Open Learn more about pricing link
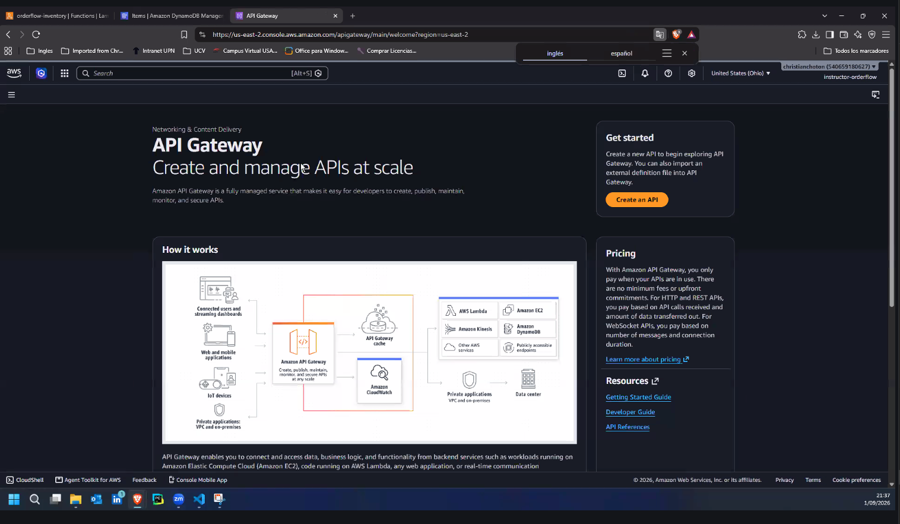 pos(647,360)
